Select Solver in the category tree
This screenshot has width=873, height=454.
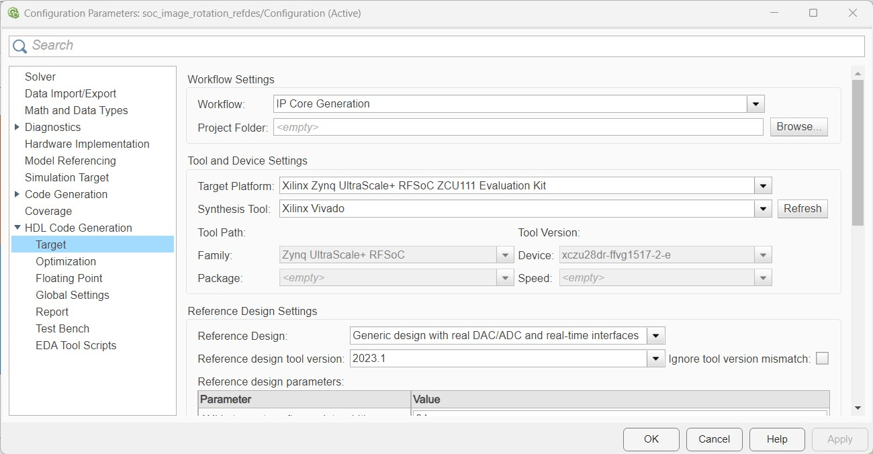pyautogui.click(x=40, y=77)
